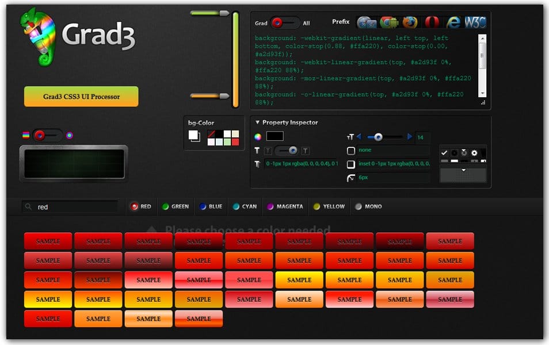The height and width of the screenshot is (345, 549).
Task: Click the first red SAMPLE gradient button
Action: tap(48, 241)
